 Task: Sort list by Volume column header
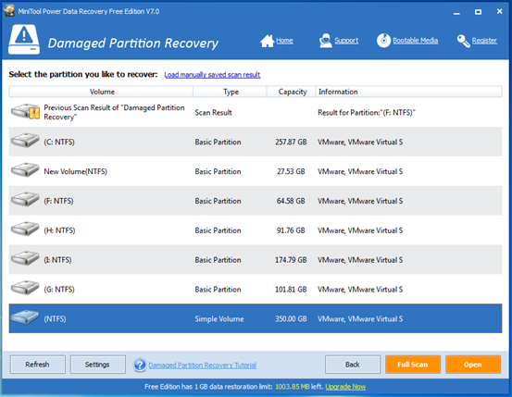click(101, 92)
